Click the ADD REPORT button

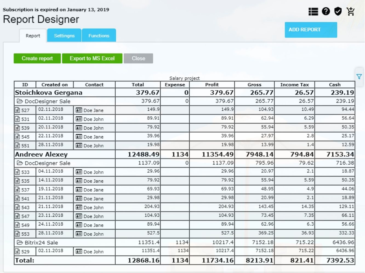click(311, 30)
